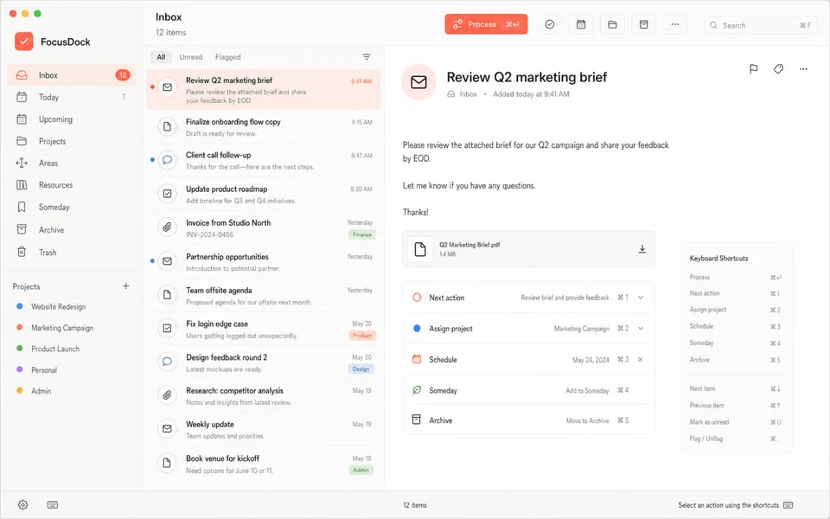Open the toolbar more options ellipsis

674,24
